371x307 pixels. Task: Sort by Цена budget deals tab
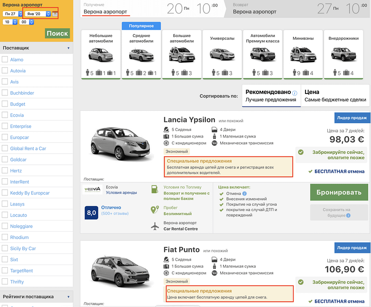[335, 96]
